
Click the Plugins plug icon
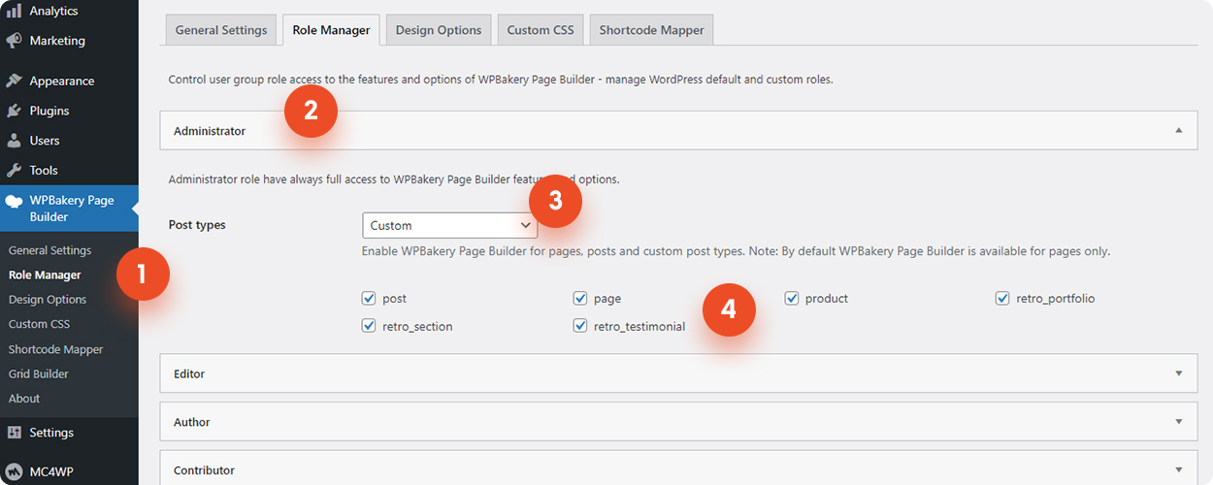(x=15, y=111)
